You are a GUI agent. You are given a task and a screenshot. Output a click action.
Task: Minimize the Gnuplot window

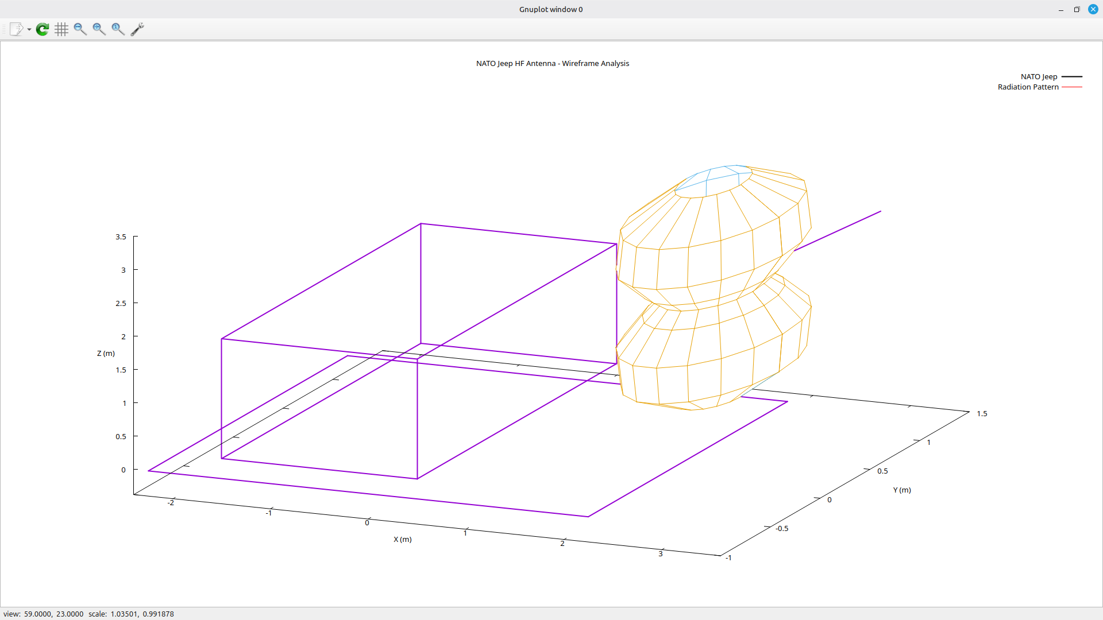pos(1061,10)
